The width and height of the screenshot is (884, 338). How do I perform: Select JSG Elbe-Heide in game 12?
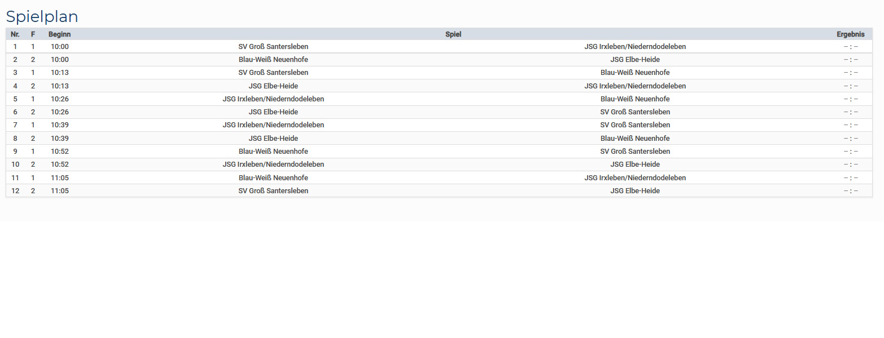point(635,191)
